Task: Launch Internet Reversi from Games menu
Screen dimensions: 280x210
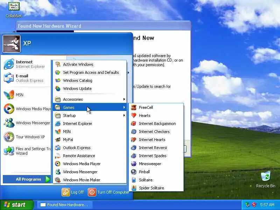Action: point(156,148)
